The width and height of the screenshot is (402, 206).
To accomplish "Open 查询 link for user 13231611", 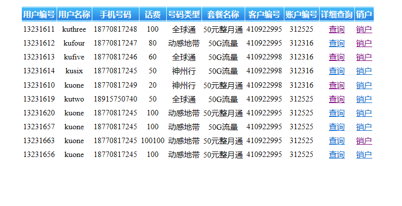I will [336, 29].
